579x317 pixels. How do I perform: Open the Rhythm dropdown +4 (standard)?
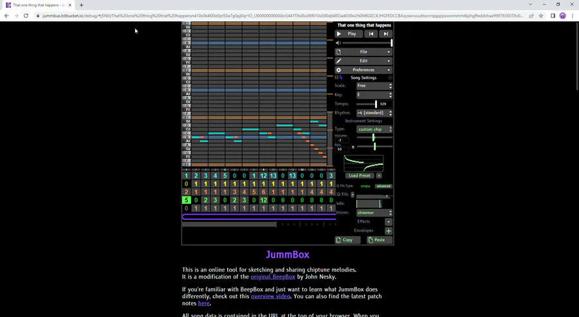374,113
